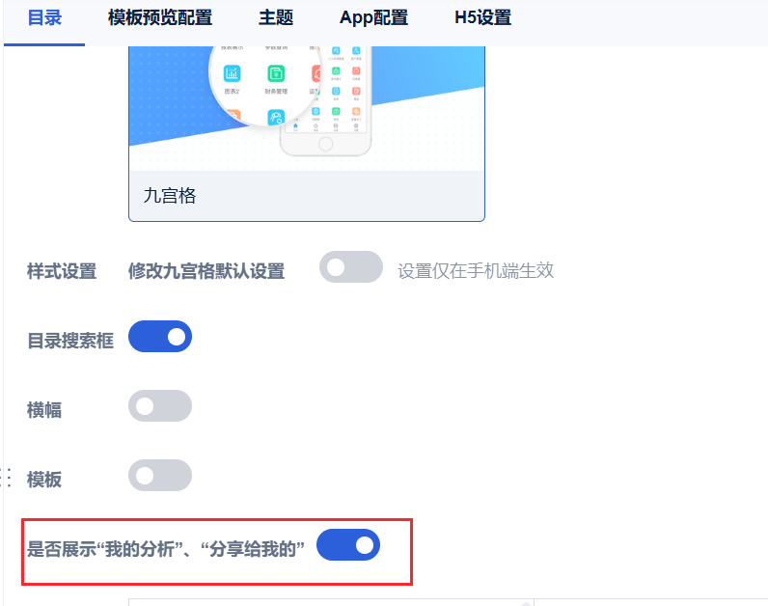Open the H5设置 tab
Screen dimensions: 768x606
point(482,18)
